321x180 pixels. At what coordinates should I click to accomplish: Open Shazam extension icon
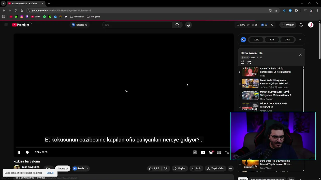pyautogui.click(x=290, y=10)
